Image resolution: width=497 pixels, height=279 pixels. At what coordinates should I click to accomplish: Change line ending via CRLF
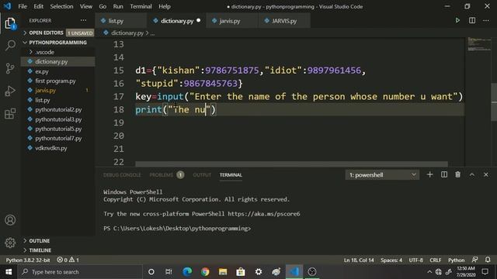tap(435, 260)
